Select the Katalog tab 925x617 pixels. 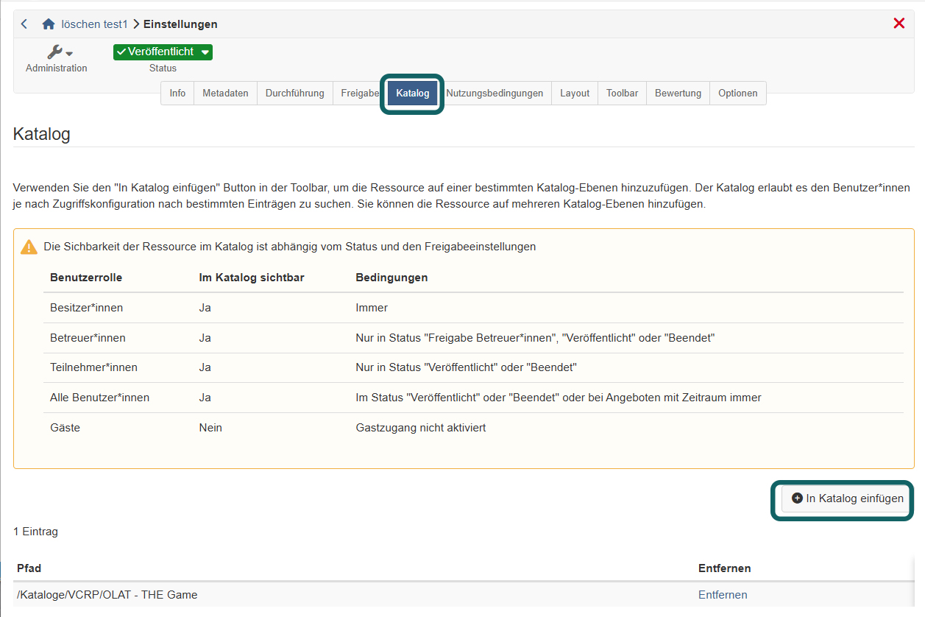[x=412, y=94]
